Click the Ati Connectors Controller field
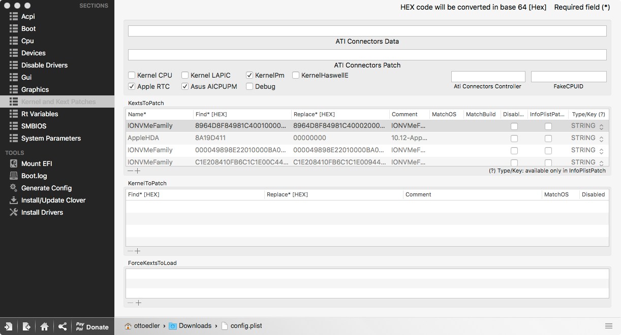 (488, 76)
